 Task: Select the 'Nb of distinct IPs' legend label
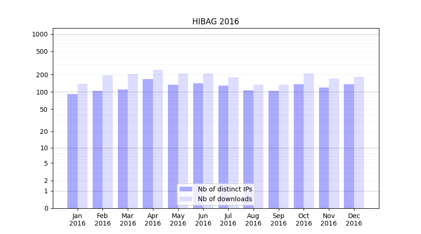pyautogui.click(x=225, y=189)
